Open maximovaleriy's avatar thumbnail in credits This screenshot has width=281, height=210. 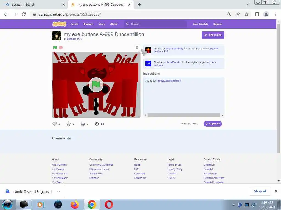148,50
